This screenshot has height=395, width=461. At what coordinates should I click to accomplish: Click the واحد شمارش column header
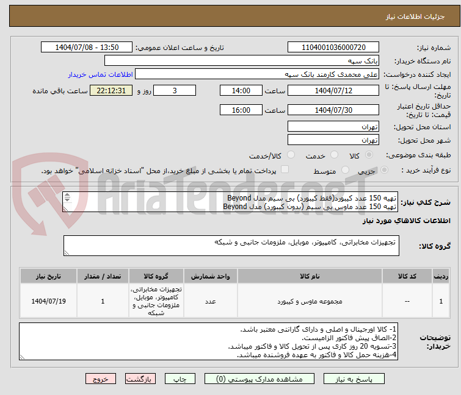[211, 277]
